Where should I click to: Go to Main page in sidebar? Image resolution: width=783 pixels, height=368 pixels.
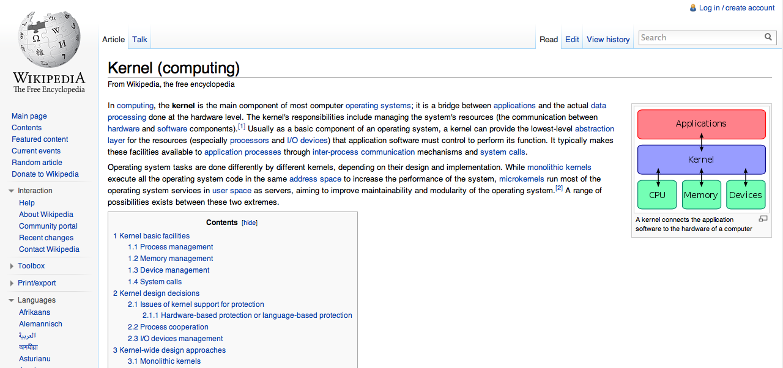point(29,116)
